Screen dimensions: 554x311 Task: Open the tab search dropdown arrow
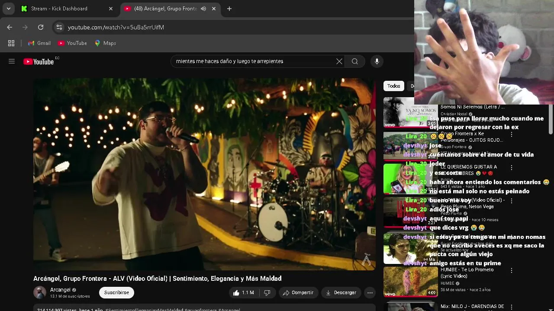pos(8,9)
